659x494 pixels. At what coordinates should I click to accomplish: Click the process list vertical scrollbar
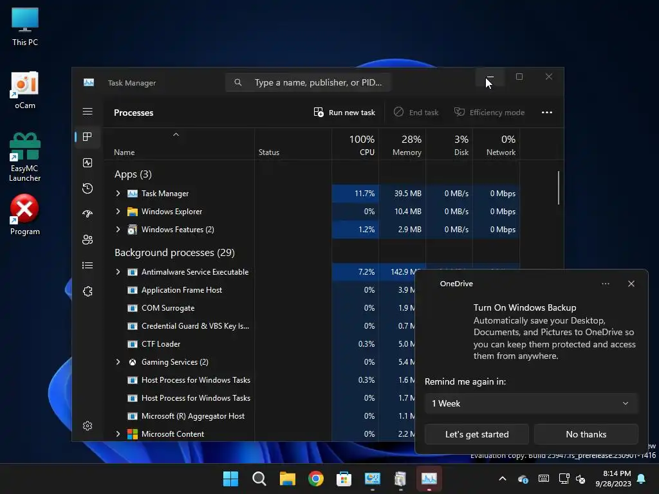click(x=558, y=188)
